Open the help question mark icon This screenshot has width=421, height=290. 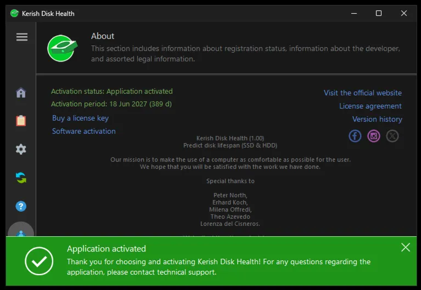click(21, 206)
